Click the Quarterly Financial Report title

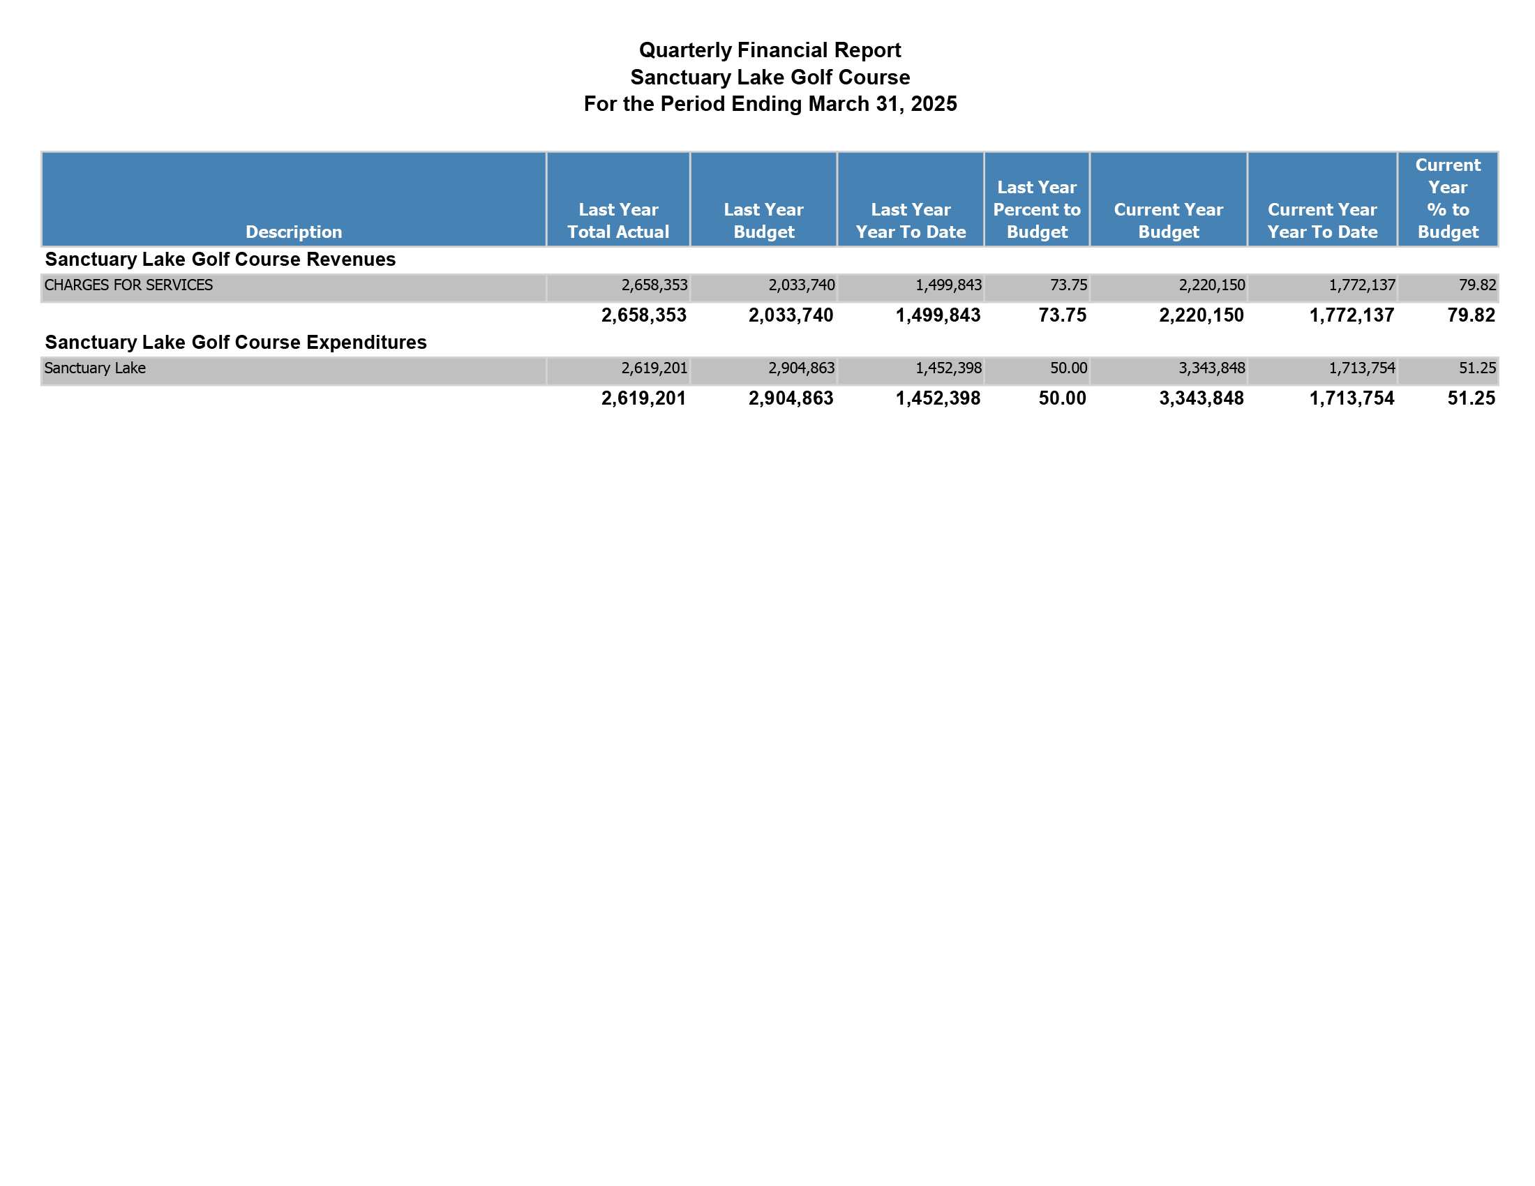[x=770, y=51]
